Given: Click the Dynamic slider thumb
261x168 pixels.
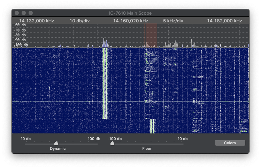Looking at the screenshot, I should tap(56, 143).
